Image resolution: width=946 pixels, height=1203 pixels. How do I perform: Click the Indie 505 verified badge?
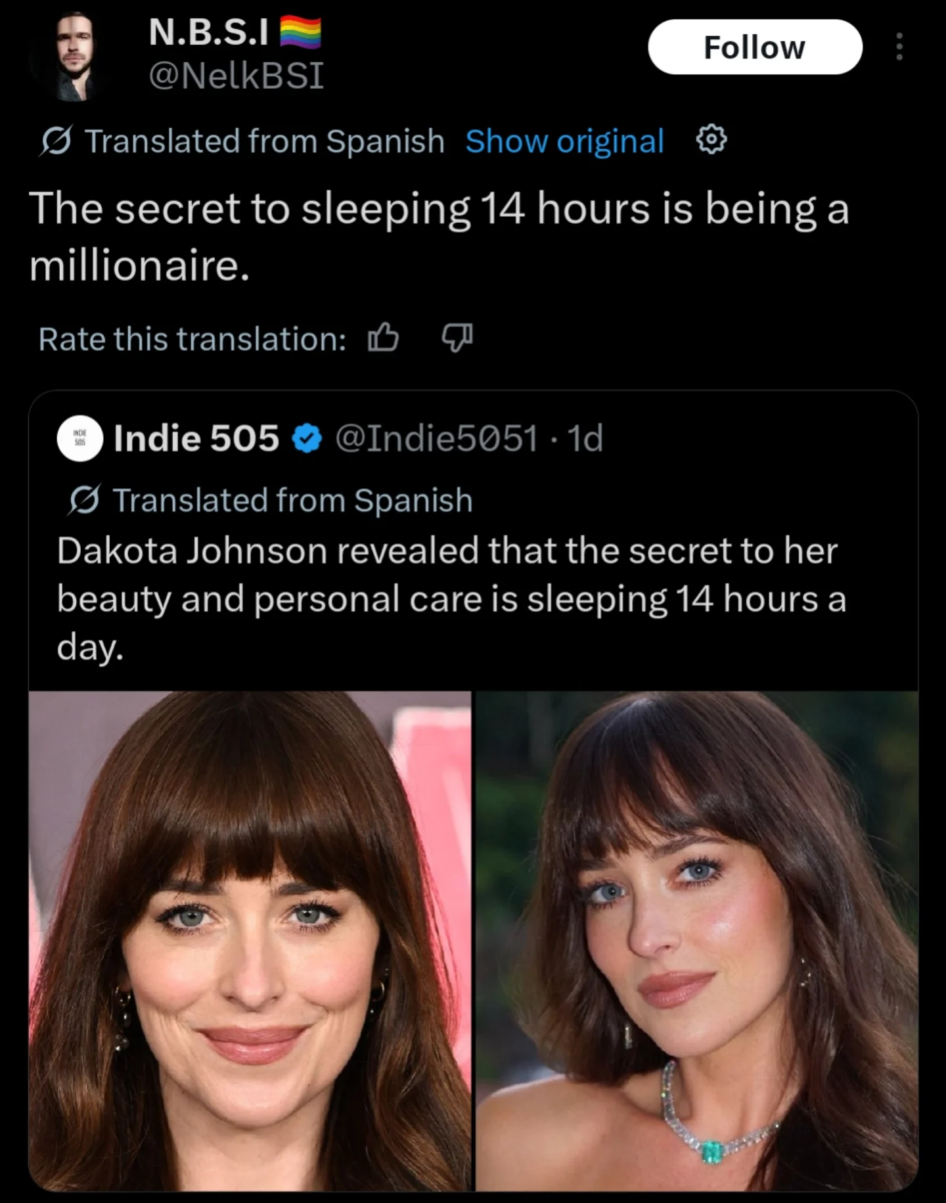point(307,438)
